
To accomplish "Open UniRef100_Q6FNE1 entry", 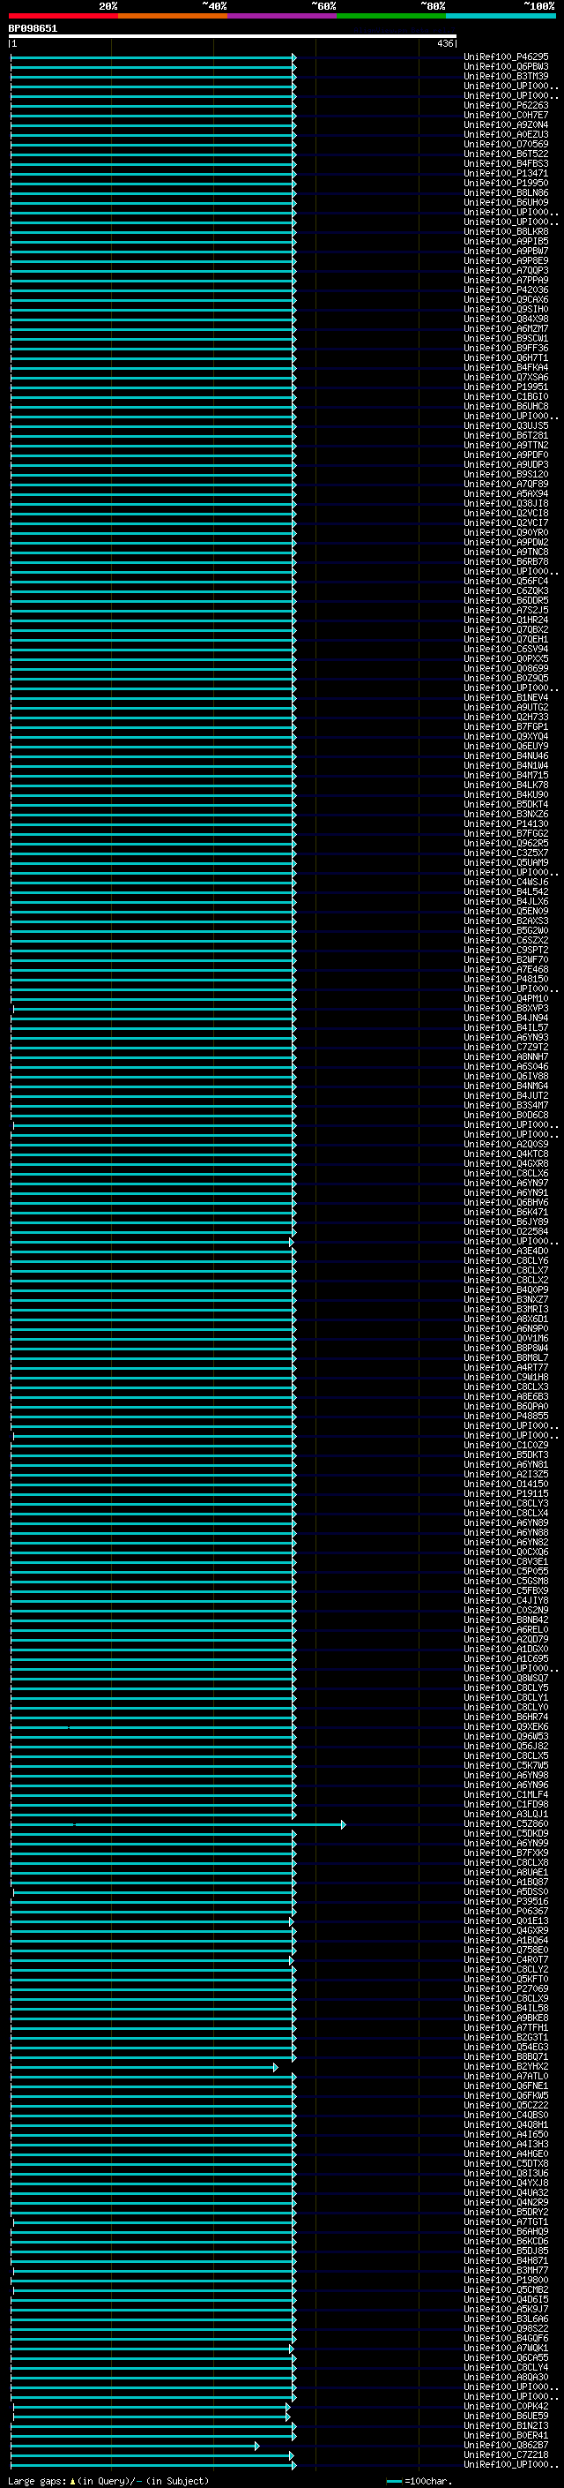I will point(506,2086).
